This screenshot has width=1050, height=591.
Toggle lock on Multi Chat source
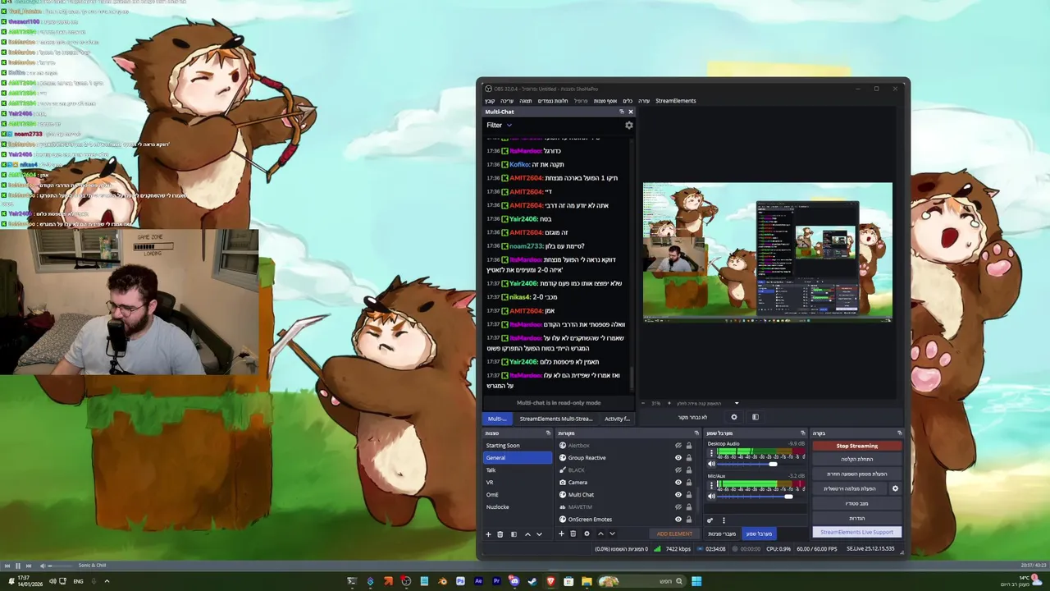click(x=689, y=495)
